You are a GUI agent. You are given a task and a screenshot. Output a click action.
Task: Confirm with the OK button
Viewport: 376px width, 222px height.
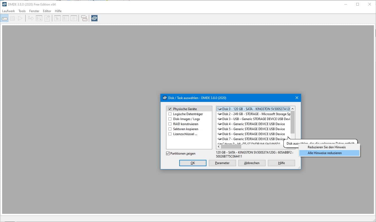tap(193, 163)
